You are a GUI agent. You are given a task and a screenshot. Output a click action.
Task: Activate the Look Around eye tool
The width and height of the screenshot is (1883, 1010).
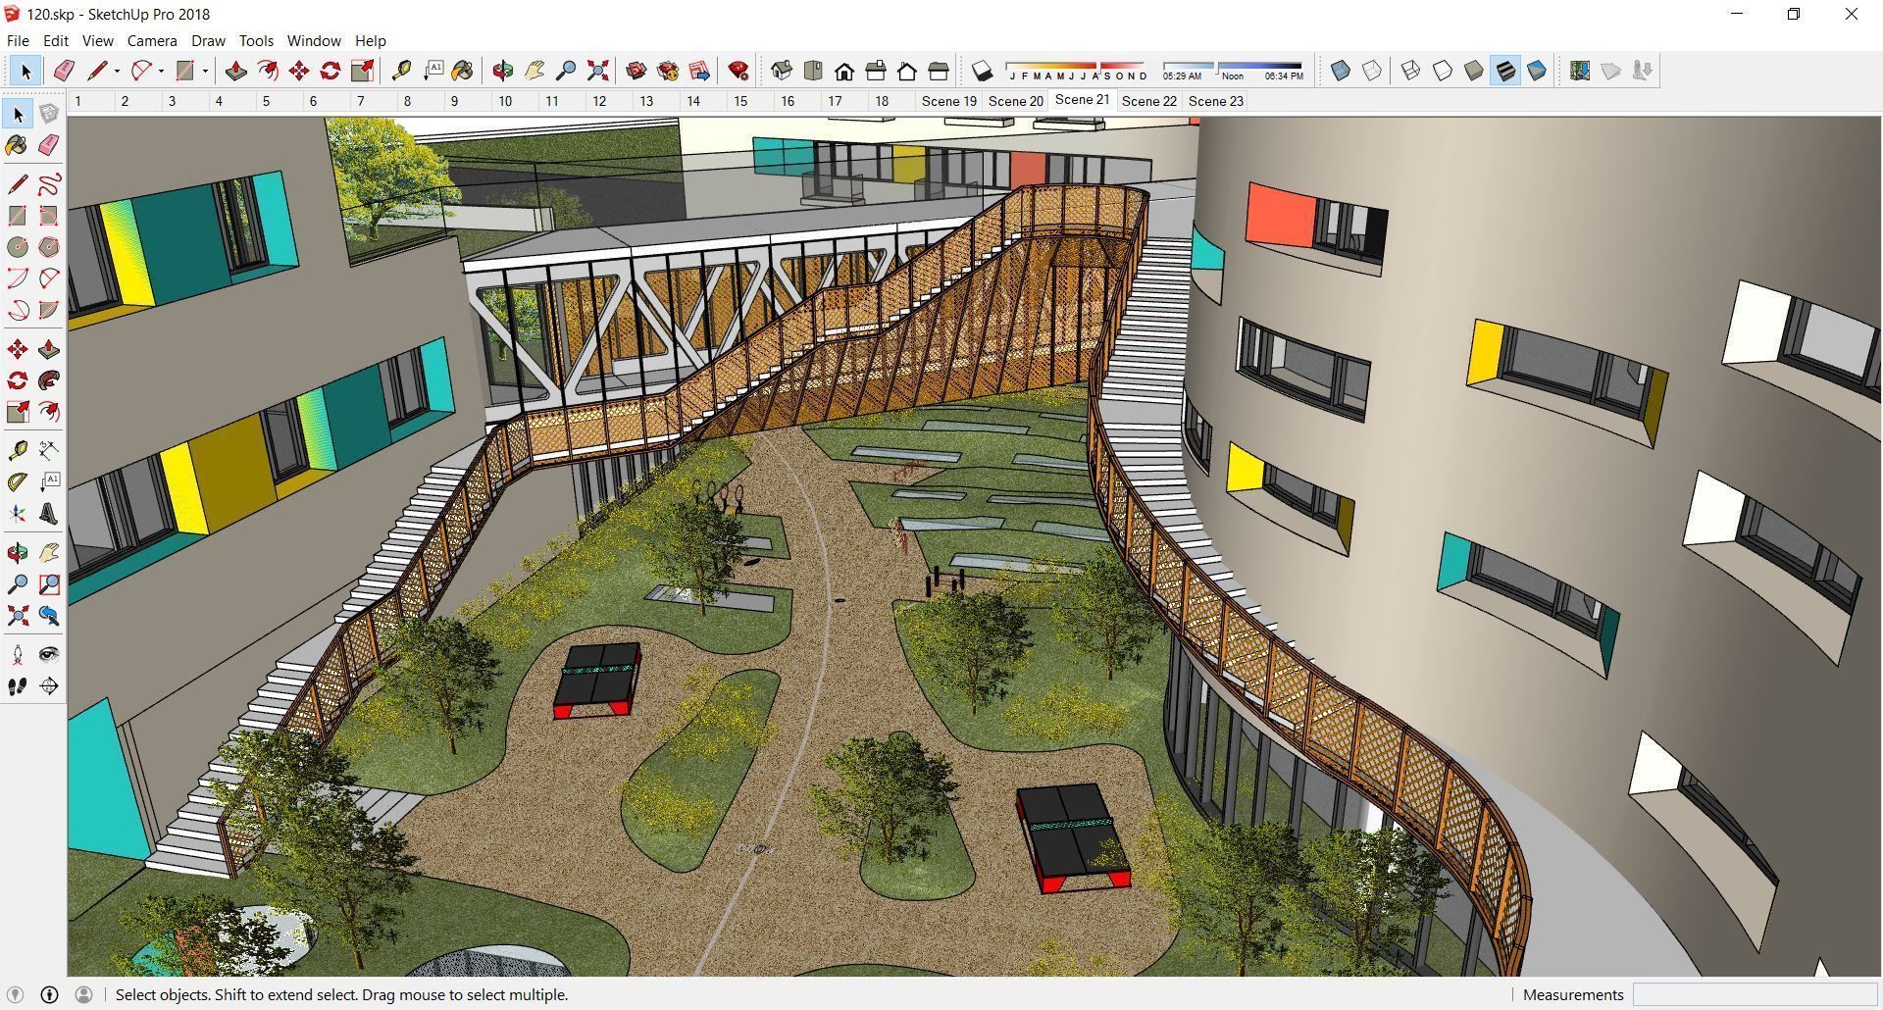[48, 655]
